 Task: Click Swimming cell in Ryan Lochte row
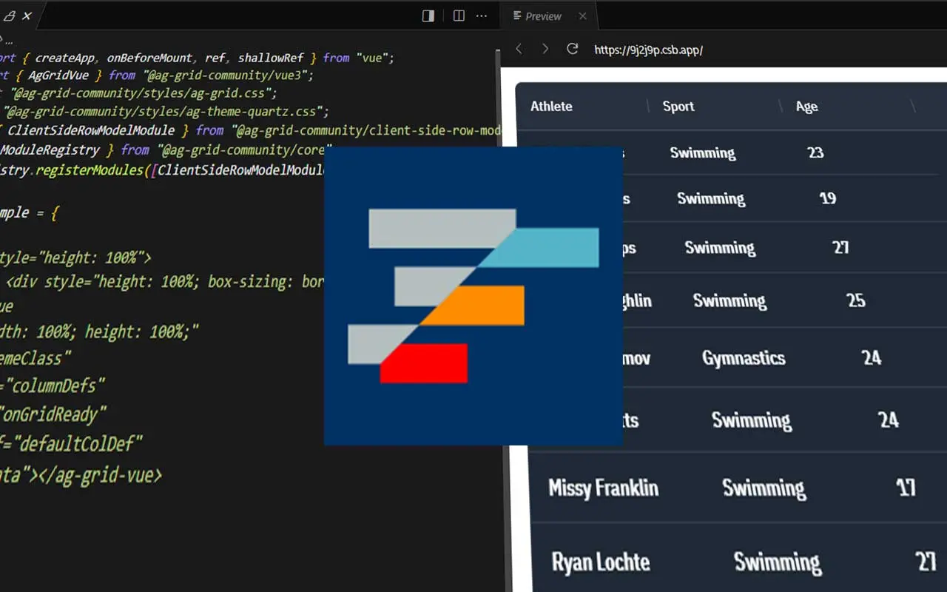coord(778,562)
